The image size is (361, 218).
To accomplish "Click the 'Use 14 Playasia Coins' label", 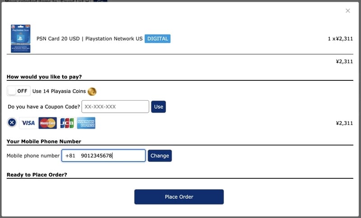I will point(59,91).
